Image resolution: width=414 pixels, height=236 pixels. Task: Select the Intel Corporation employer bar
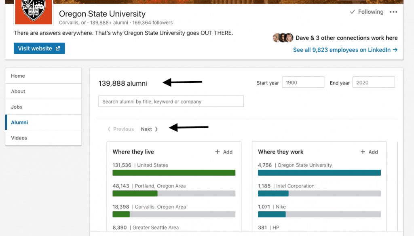click(319, 194)
